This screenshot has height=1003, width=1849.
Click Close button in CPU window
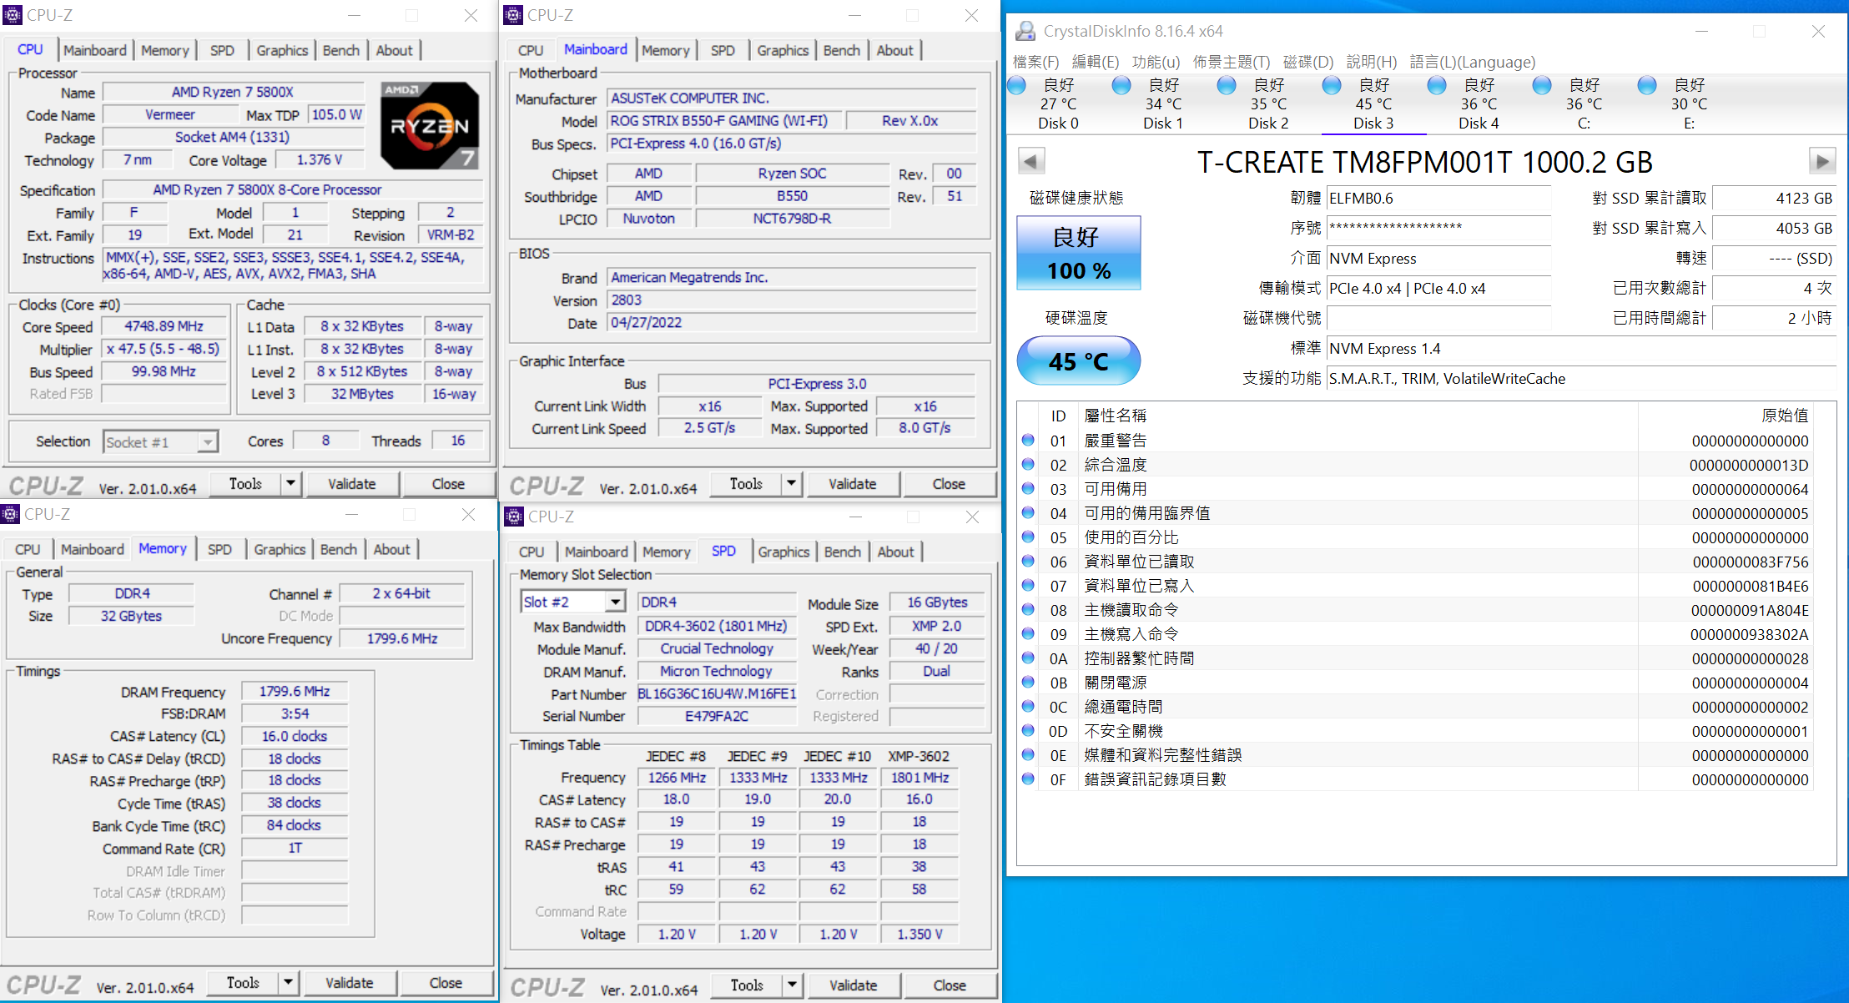point(448,483)
